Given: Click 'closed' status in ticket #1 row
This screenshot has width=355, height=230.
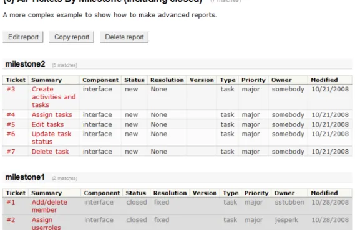Looking at the screenshot, I should tap(137, 202).
